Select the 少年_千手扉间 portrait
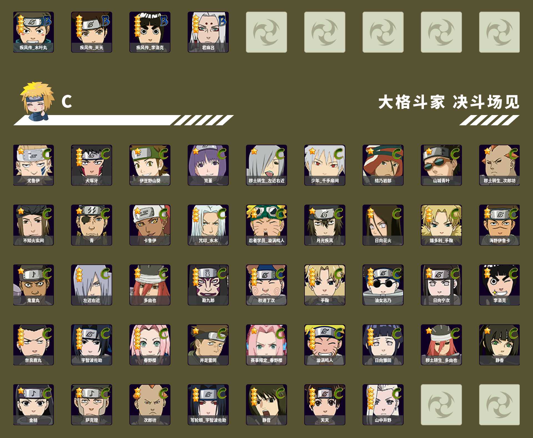Image resolution: width=533 pixels, height=438 pixels. (x=325, y=165)
